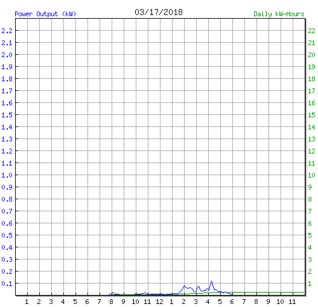Screen dimensions: 318x307
Task: Click the Power Output (kW) axis label
Action: point(45,14)
